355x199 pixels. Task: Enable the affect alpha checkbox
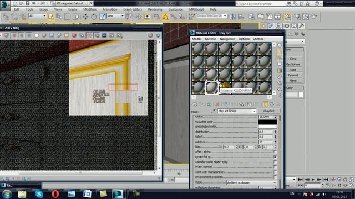(x=275, y=152)
